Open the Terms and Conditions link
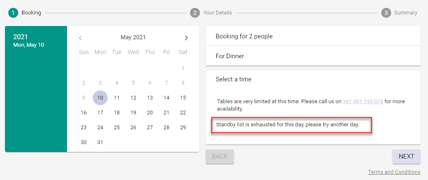The image size is (428, 180). click(394, 172)
